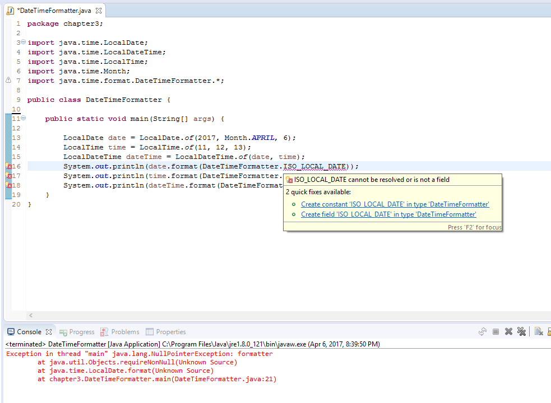The width and height of the screenshot is (551, 403).
Task: Click 'import java.time.LocalTime;' on line 5
Action: click(x=88, y=62)
